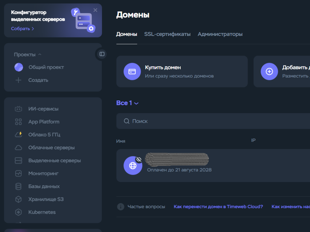The image size is (310, 232).
Task: Click the Собрать link in the banner
Action: point(22,29)
